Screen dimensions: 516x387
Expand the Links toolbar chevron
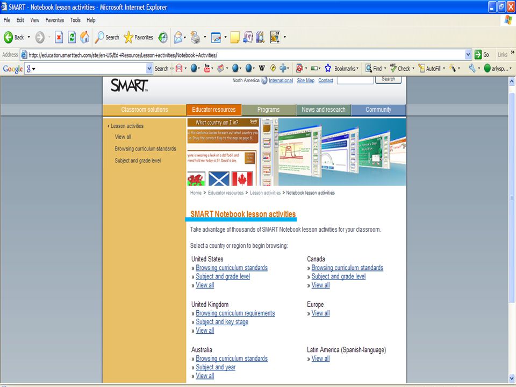pos(512,53)
